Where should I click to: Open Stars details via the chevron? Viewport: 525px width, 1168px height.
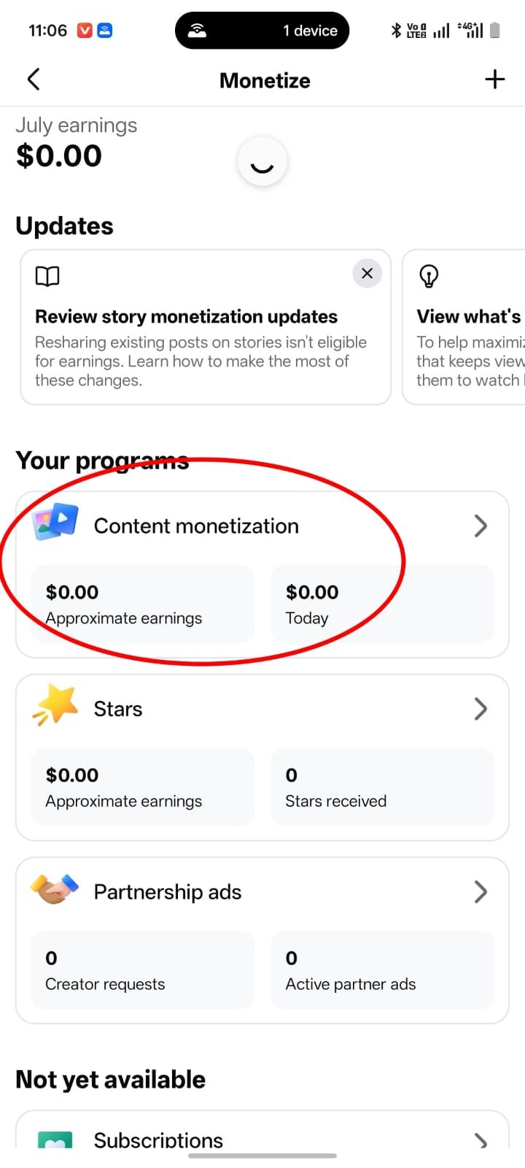[x=481, y=709]
